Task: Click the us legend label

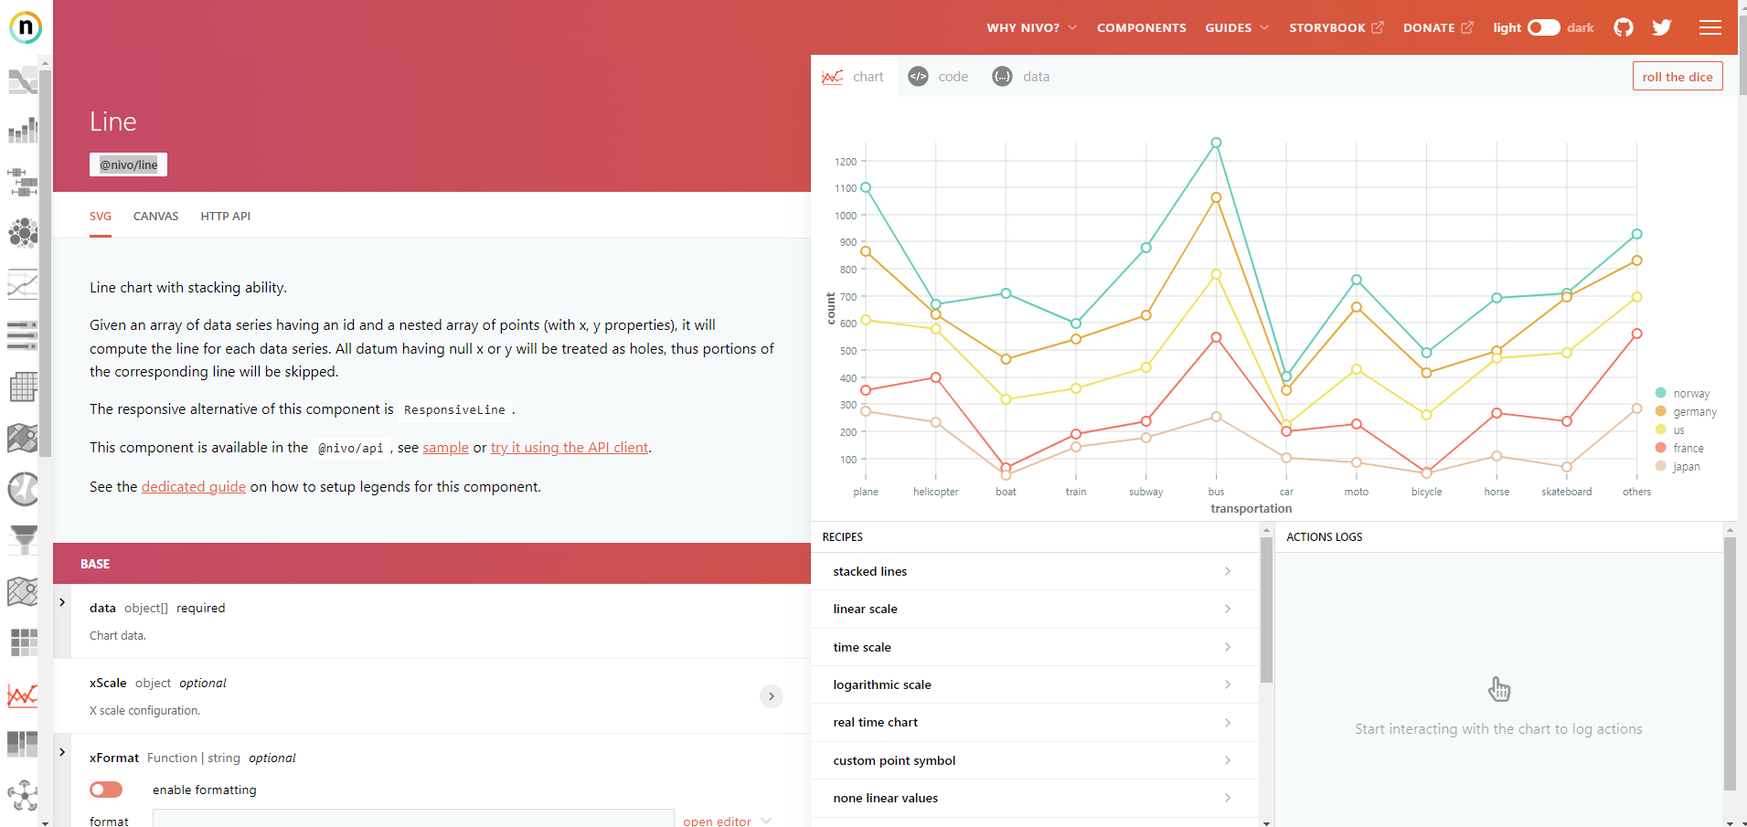Action: click(x=1679, y=430)
